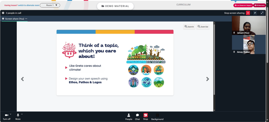269x122 pixels.
Task: Go to the next slide arrow
Action: pos(208,79)
